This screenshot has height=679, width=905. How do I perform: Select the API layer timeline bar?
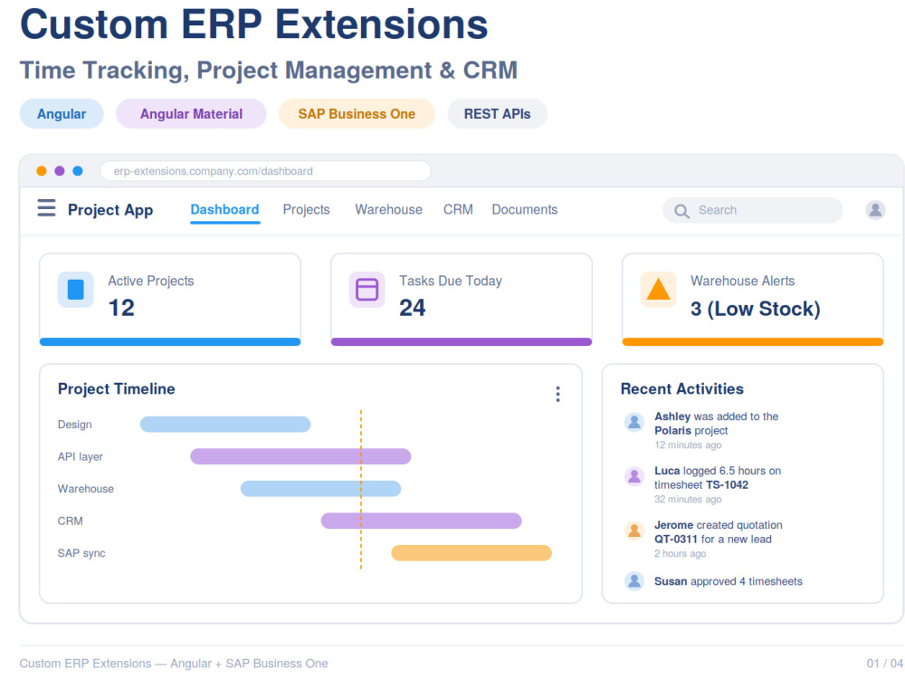click(300, 456)
